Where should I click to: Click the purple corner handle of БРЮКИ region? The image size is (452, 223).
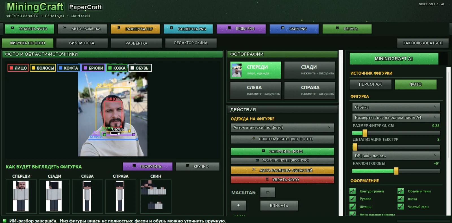pyautogui.click(x=134, y=134)
